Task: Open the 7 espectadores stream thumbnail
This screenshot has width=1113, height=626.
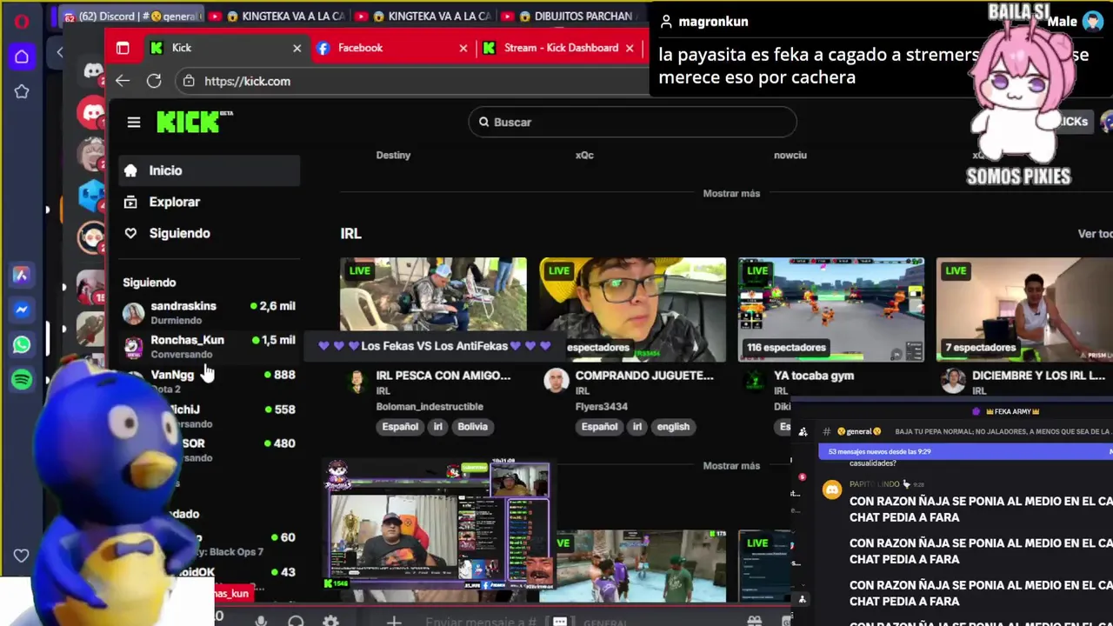Action: (x=1024, y=310)
